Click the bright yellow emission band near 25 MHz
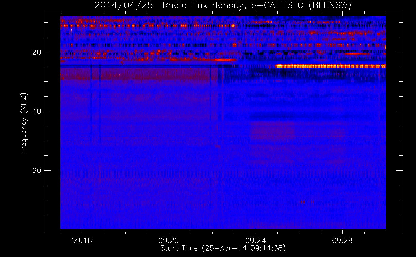This screenshot has height=257, width=416. point(331,66)
